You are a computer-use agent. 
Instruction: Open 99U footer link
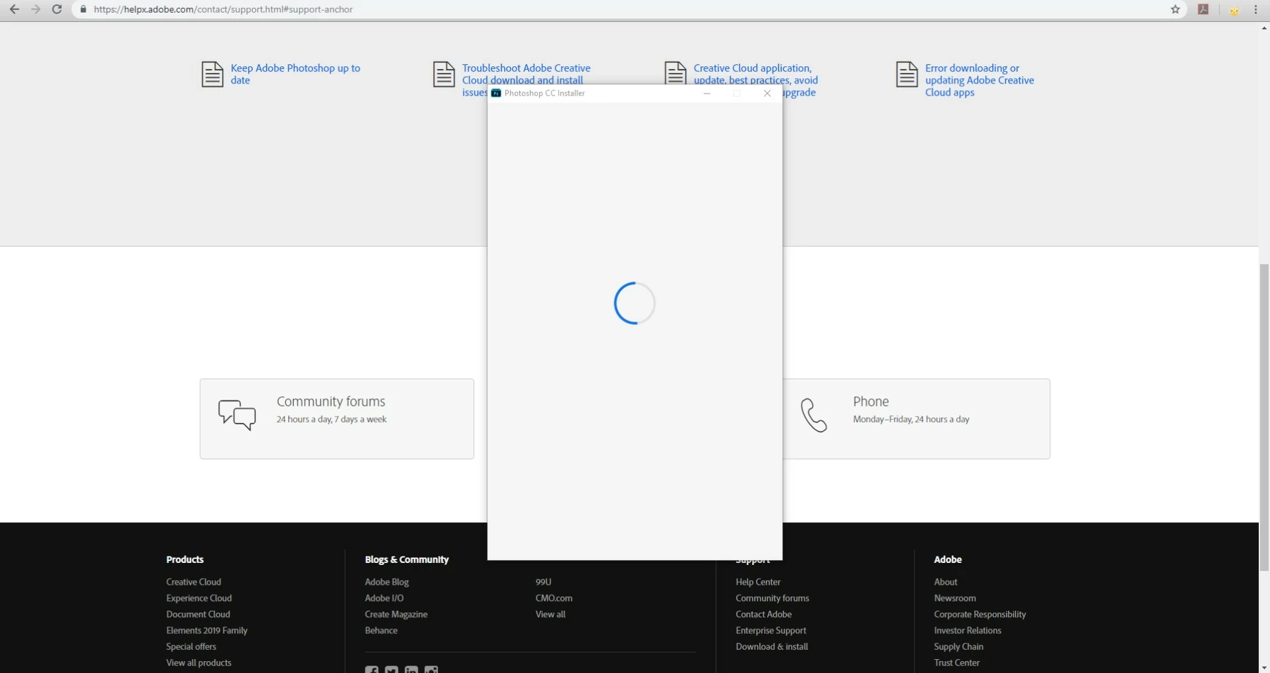click(543, 582)
